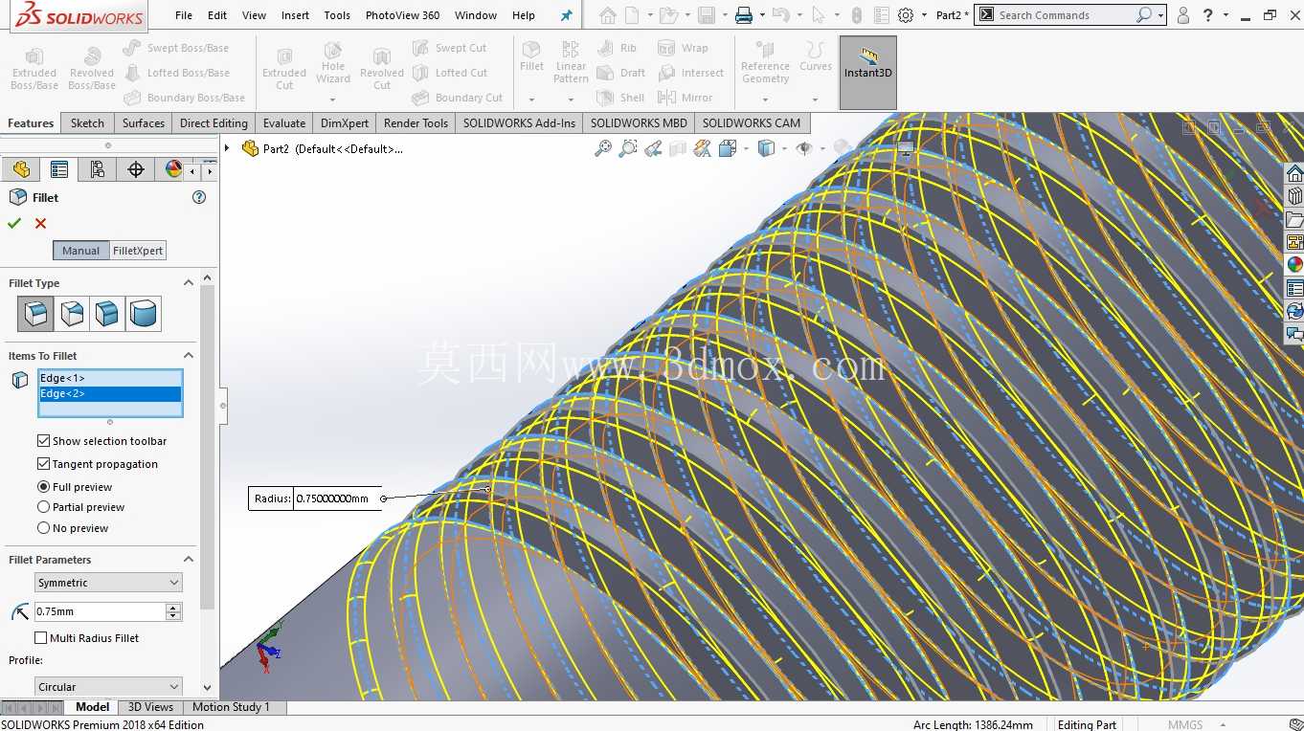
Task: Open the 3D Views tab
Action: pos(150,707)
